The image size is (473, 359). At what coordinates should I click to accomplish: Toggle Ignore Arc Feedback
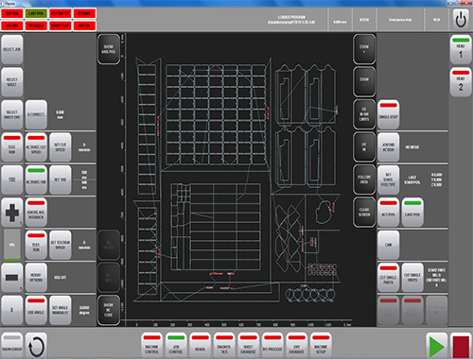tap(36, 213)
